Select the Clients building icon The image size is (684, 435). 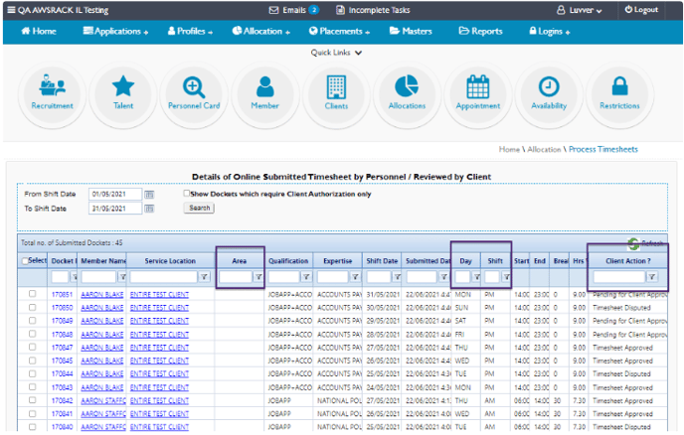(x=336, y=86)
